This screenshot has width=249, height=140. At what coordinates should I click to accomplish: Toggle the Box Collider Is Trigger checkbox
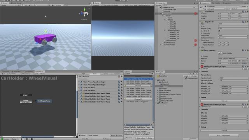219,56
